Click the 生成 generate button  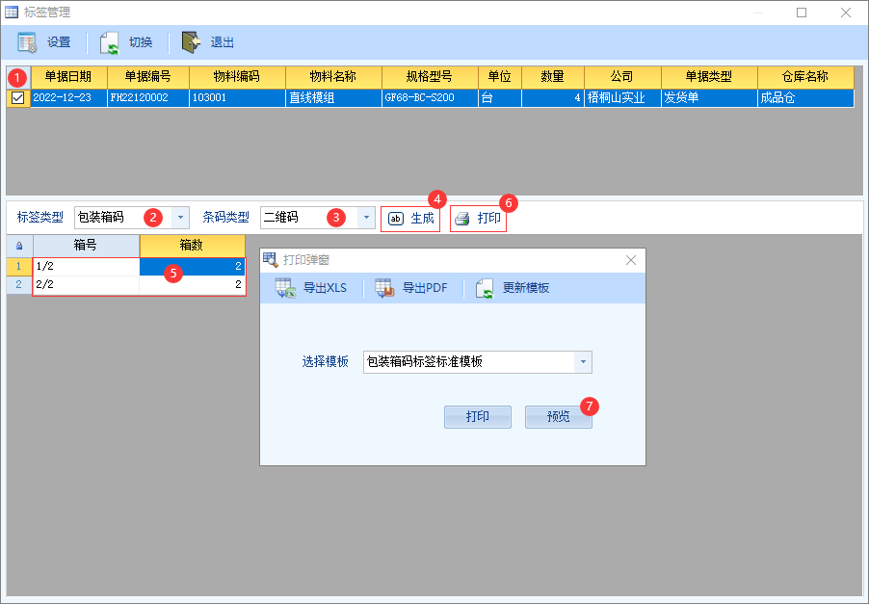click(410, 219)
